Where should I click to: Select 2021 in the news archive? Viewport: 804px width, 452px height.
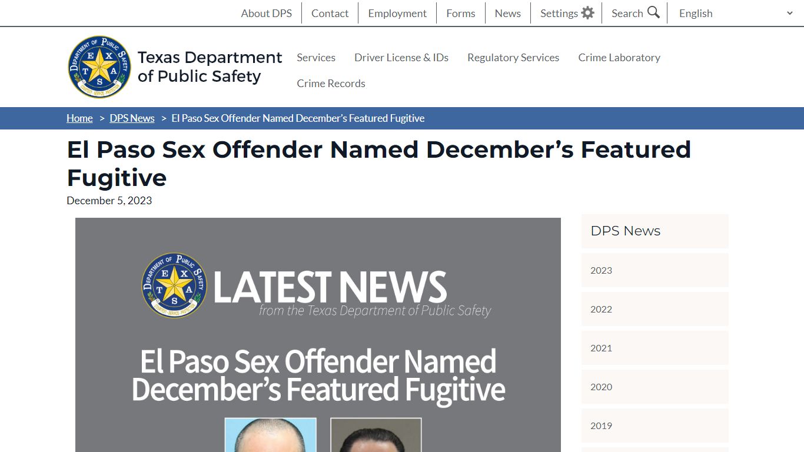pos(655,348)
